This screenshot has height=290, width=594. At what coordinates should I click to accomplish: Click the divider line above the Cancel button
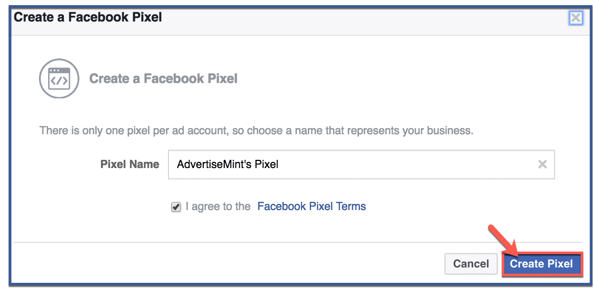click(x=297, y=242)
